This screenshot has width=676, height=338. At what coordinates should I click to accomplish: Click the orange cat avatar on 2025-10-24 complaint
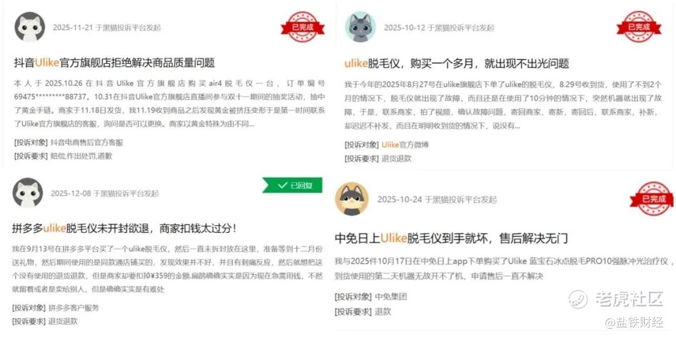coord(352,199)
